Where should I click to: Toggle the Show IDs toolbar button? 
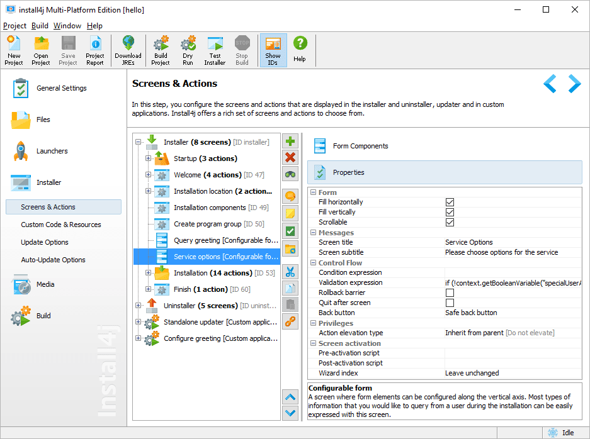pos(273,50)
